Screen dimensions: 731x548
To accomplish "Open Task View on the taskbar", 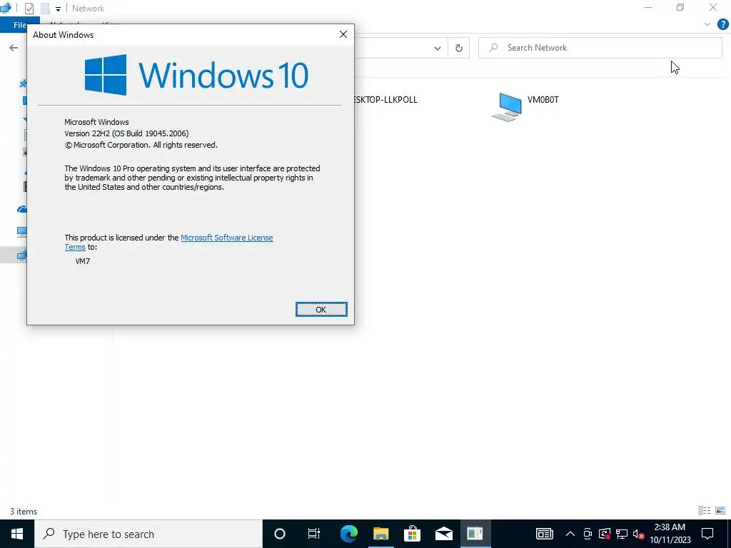I will coord(314,534).
